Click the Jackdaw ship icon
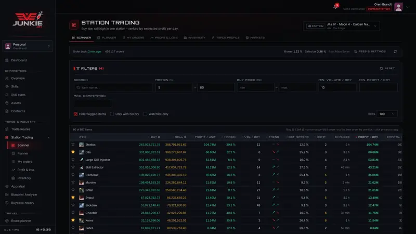Image resolution: width=416 pixels, height=234 pixels. (82, 205)
